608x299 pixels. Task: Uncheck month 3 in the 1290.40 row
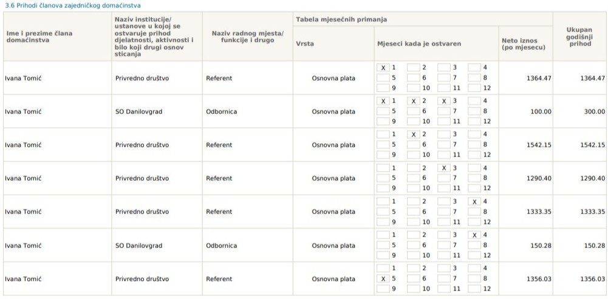[x=444, y=168]
